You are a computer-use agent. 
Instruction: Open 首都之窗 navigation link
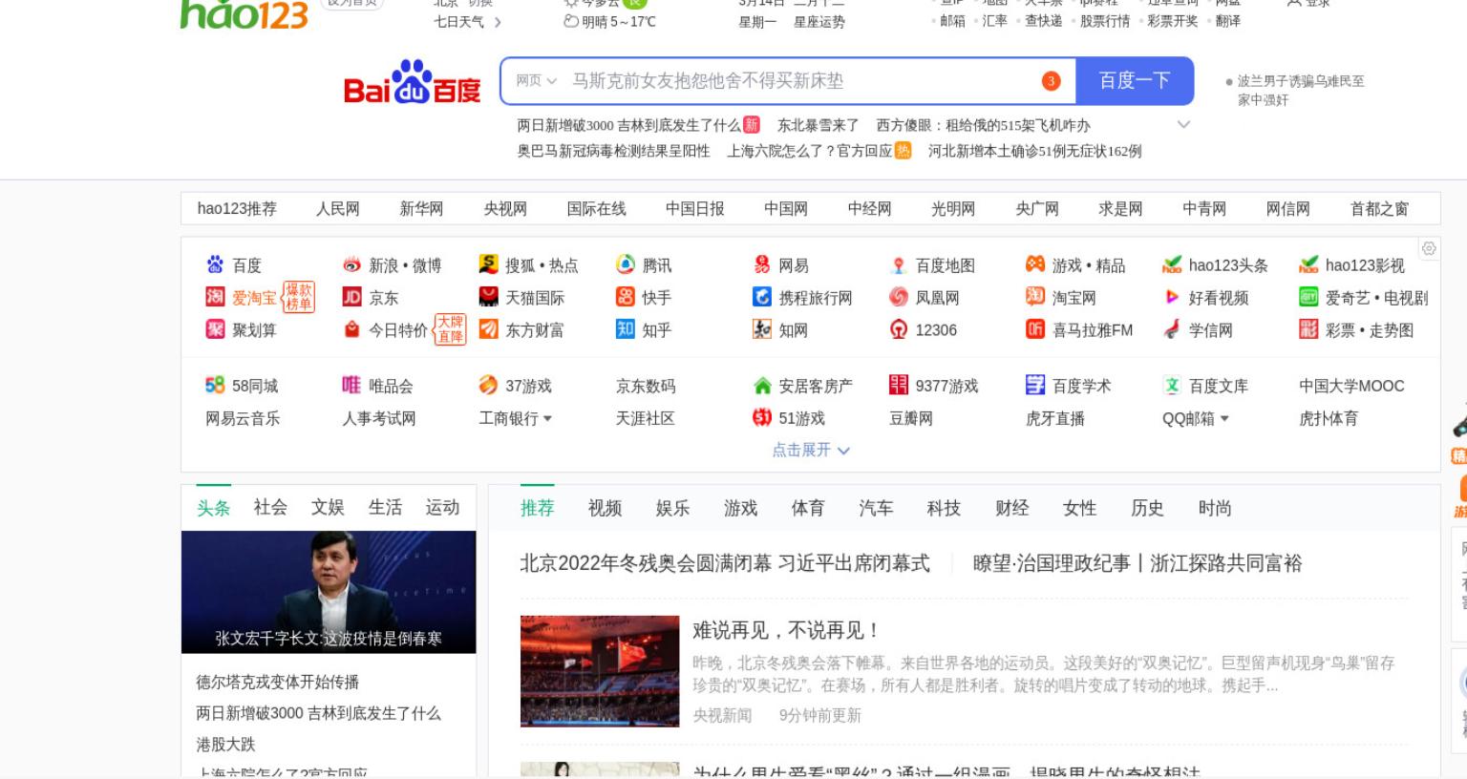(x=1379, y=208)
